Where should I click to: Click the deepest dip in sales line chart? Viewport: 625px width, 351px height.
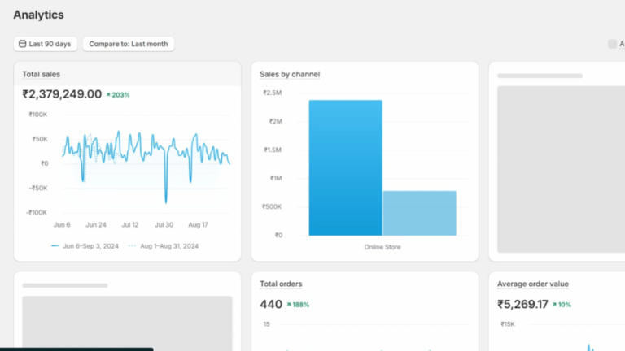166,201
